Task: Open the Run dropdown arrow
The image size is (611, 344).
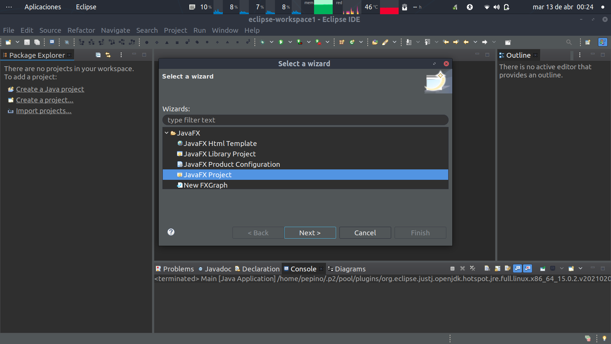Action: 290,42
